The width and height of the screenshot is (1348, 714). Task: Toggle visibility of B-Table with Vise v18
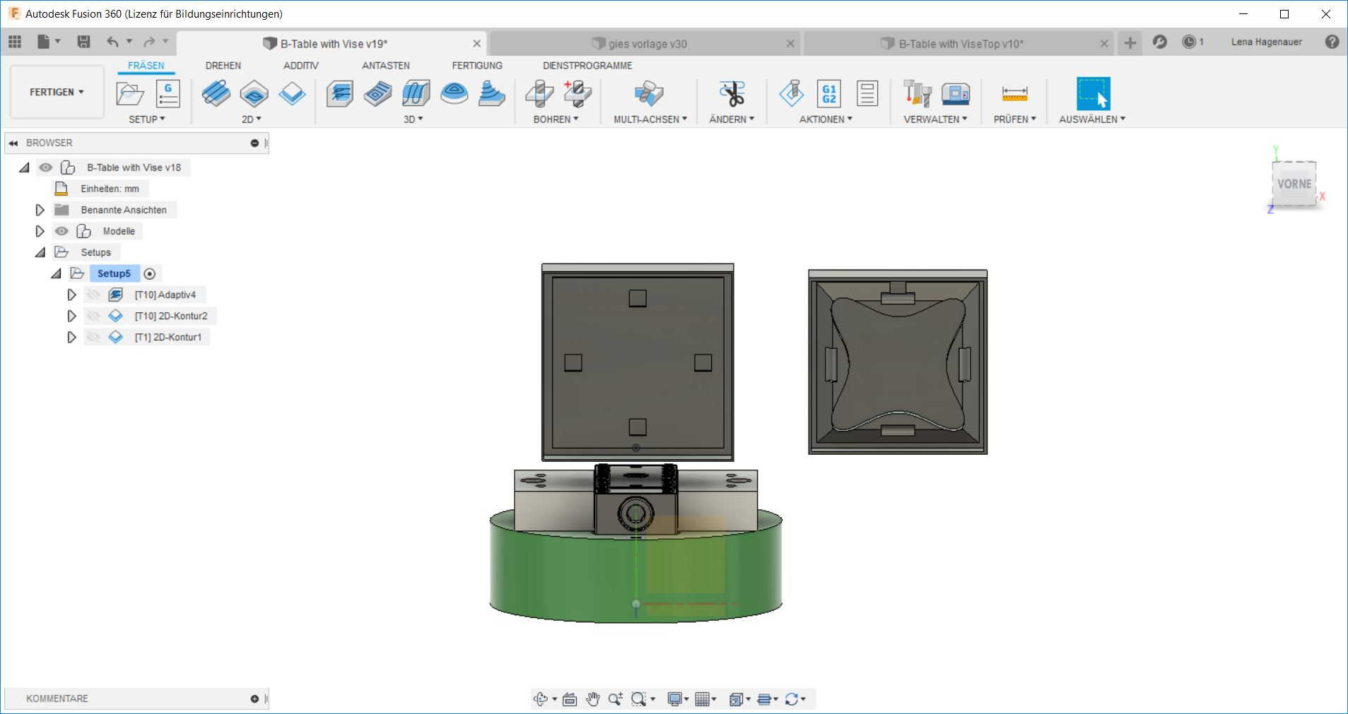tap(46, 167)
